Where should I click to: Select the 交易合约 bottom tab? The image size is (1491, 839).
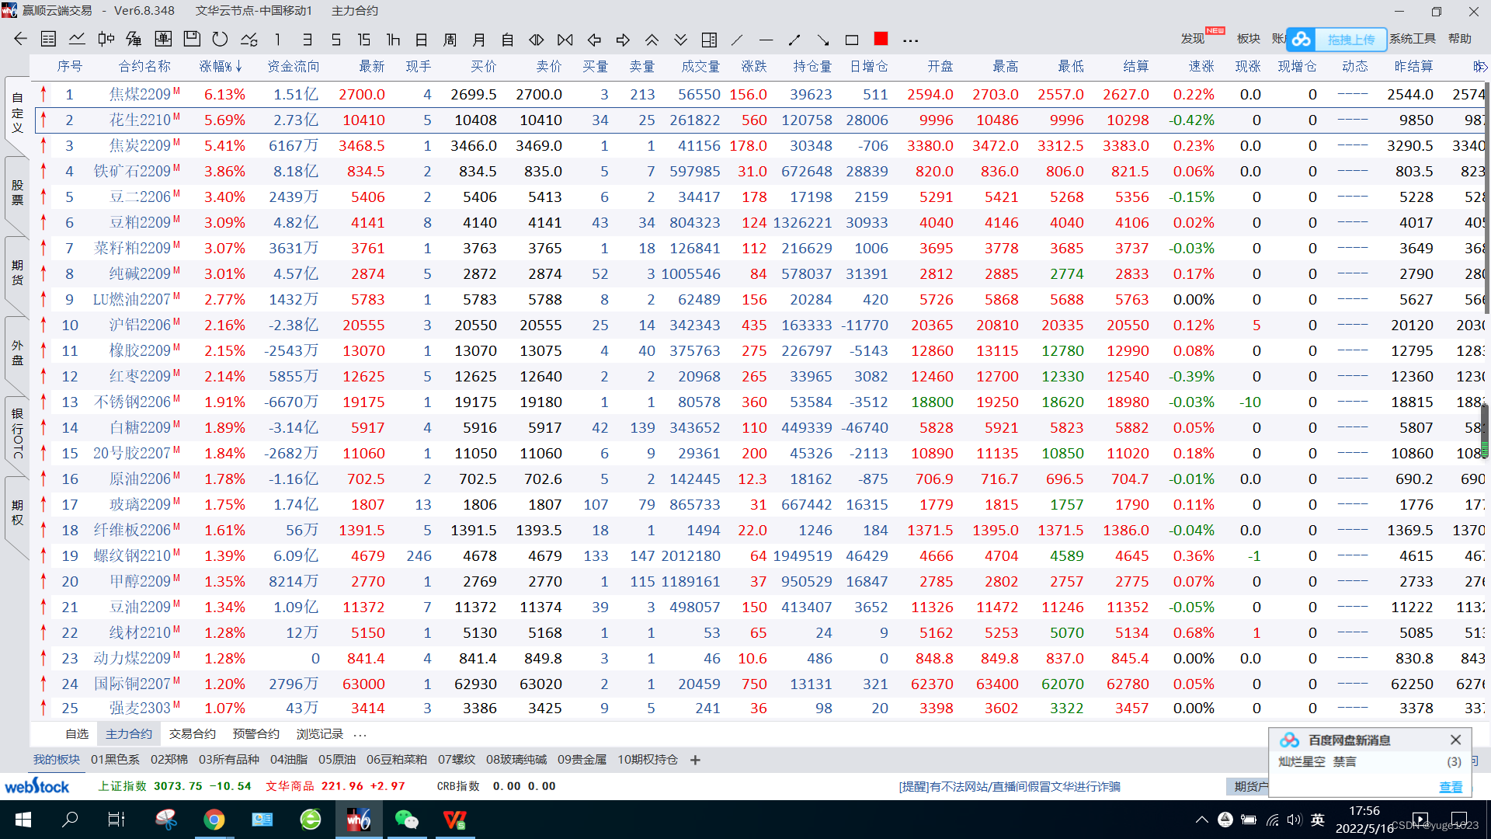pos(193,734)
